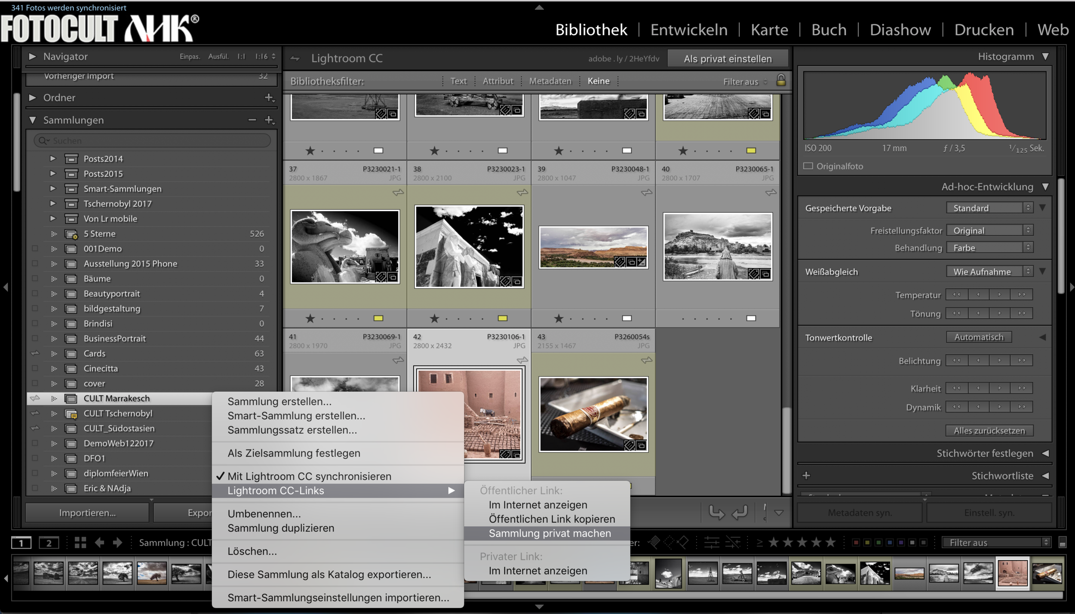Expand the Tschernobyl 2017 collection set
Image resolution: width=1075 pixels, height=614 pixels.
coord(52,203)
